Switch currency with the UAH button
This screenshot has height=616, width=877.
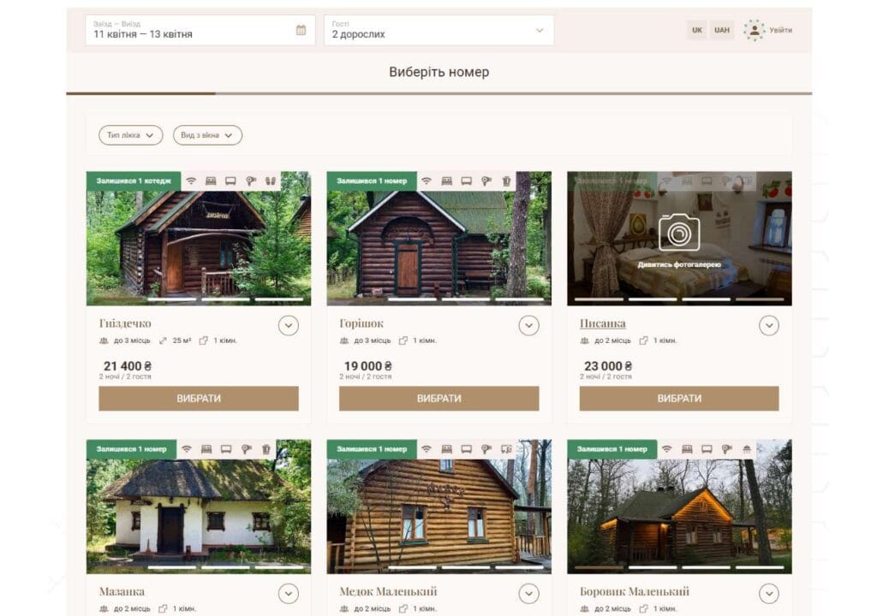722,30
